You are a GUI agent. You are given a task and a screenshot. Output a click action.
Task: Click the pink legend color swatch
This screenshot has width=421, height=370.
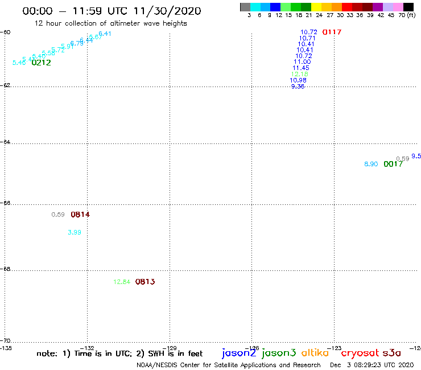click(398, 7)
